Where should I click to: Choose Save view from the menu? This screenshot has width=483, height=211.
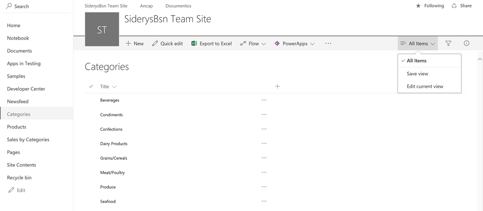pyautogui.click(x=429, y=73)
